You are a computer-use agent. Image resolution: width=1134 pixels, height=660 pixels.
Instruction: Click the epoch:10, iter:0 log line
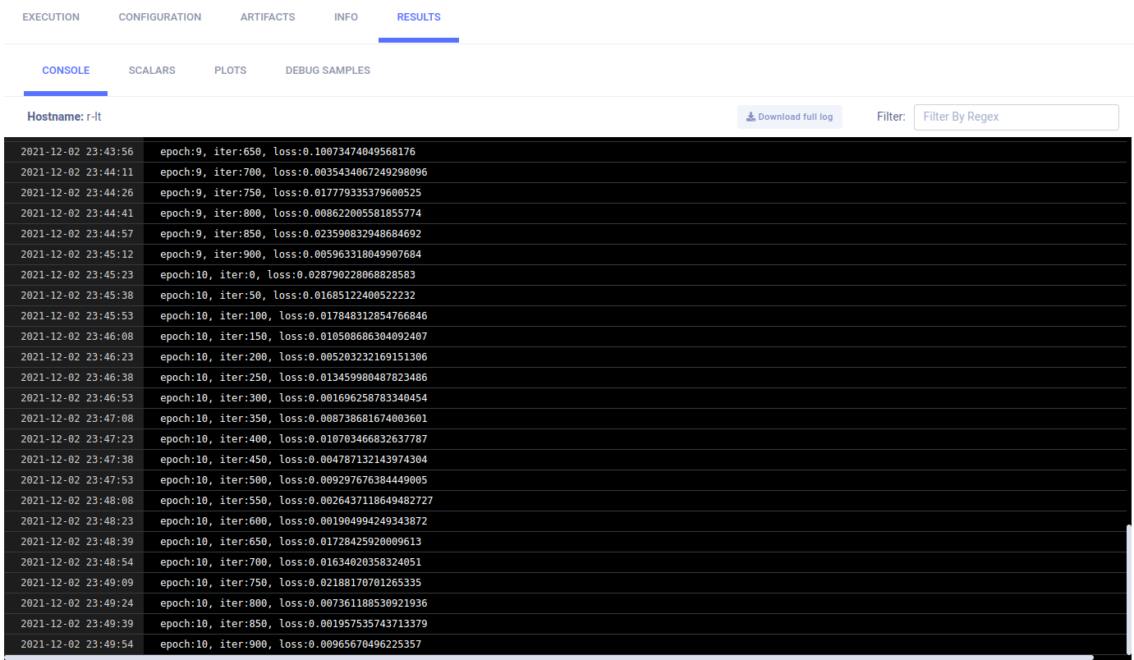[x=287, y=275]
